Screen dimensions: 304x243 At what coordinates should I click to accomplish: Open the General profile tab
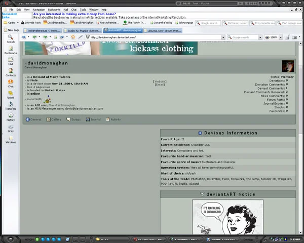click(33, 119)
